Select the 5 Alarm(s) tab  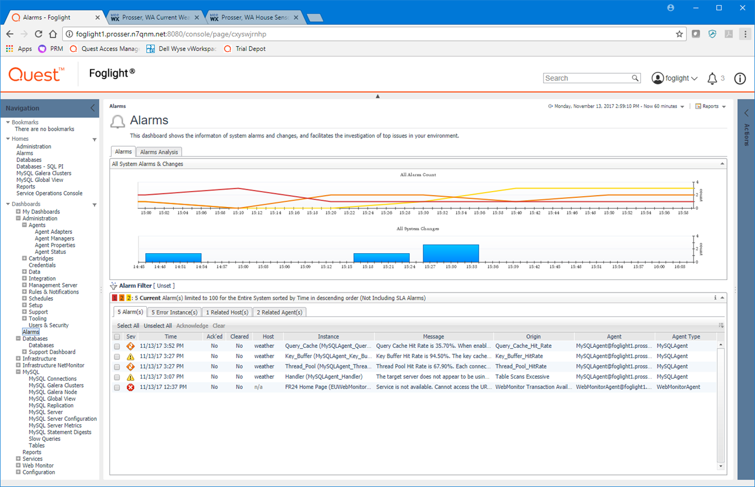(x=130, y=312)
